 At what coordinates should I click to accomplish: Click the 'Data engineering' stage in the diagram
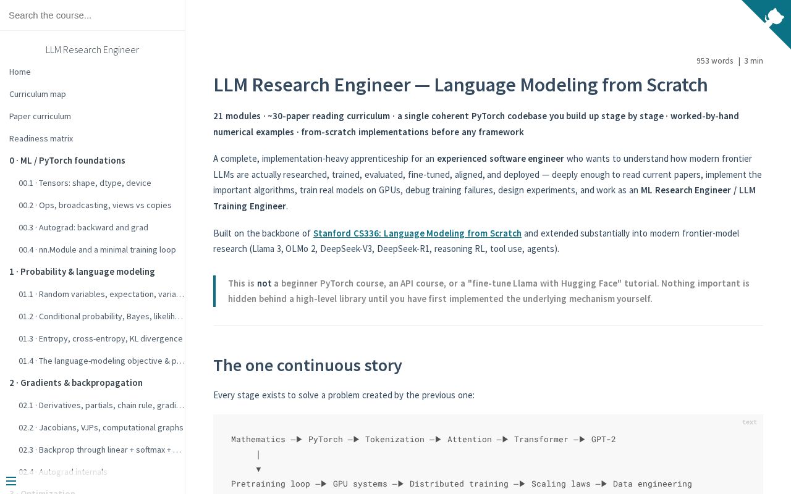pyautogui.click(x=653, y=484)
